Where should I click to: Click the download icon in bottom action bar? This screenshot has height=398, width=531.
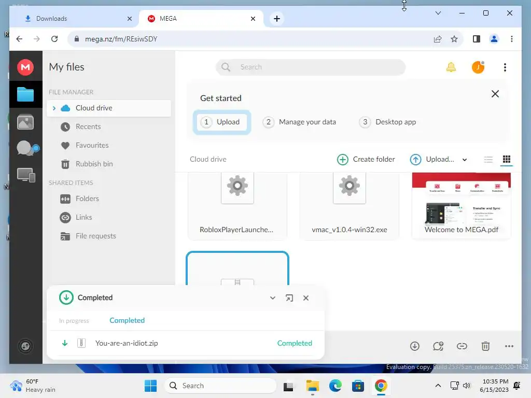414,346
